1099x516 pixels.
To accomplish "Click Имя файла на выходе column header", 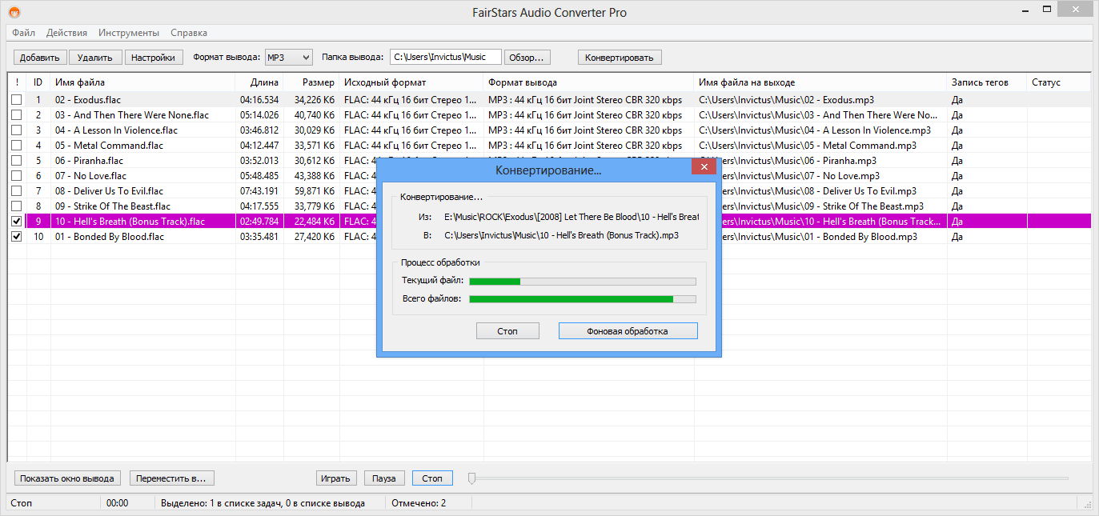I will (820, 82).
